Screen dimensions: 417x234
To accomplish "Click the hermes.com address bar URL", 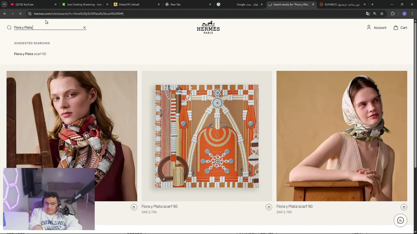I will 79,14.
